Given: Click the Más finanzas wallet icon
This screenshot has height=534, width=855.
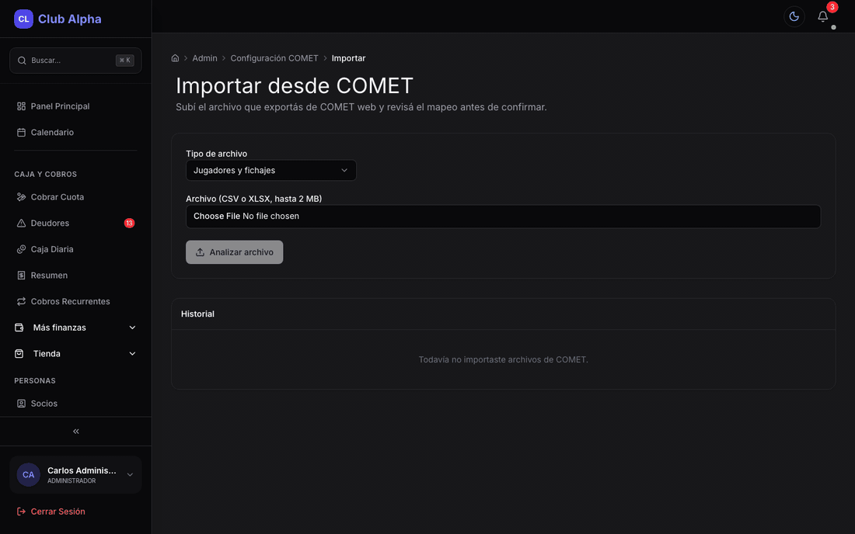Looking at the screenshot, I should (x=19, y=328).
